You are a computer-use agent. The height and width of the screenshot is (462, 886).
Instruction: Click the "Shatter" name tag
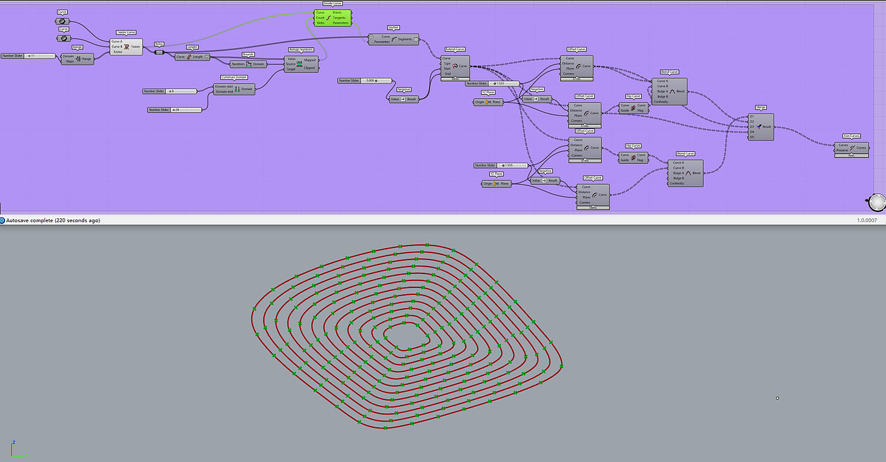coord(393,28)
